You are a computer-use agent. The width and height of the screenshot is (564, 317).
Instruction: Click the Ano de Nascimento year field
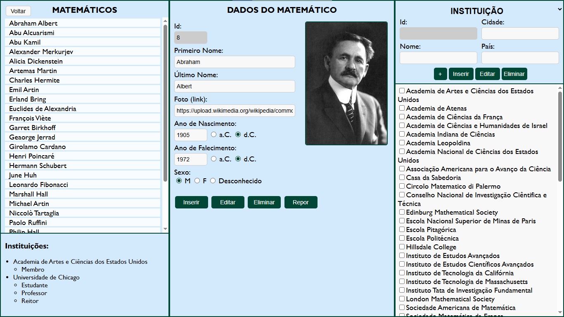pos(191,135)
